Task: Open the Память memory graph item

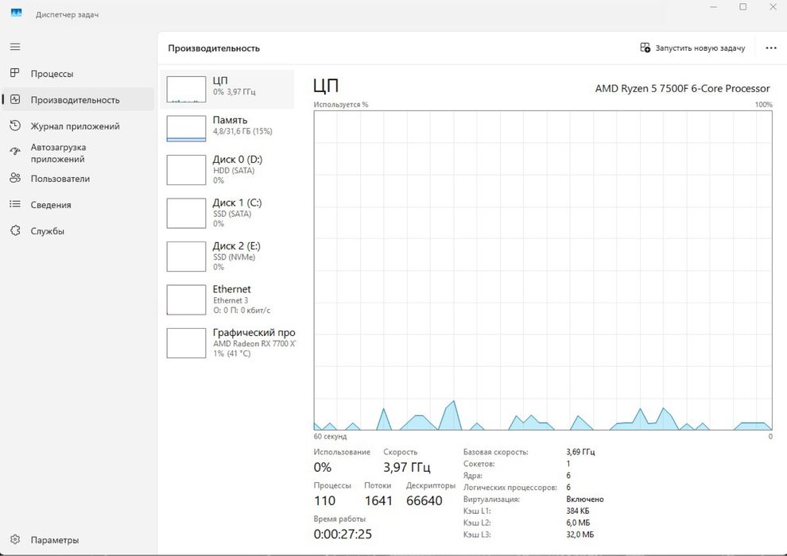Action: coord(227,129)
